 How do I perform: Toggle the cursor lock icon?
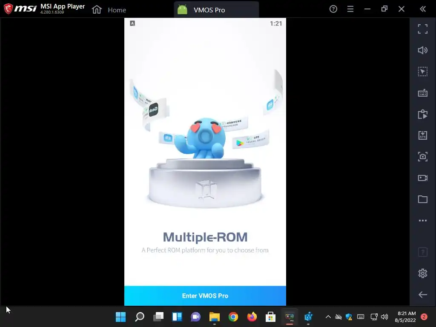point(423,72)
